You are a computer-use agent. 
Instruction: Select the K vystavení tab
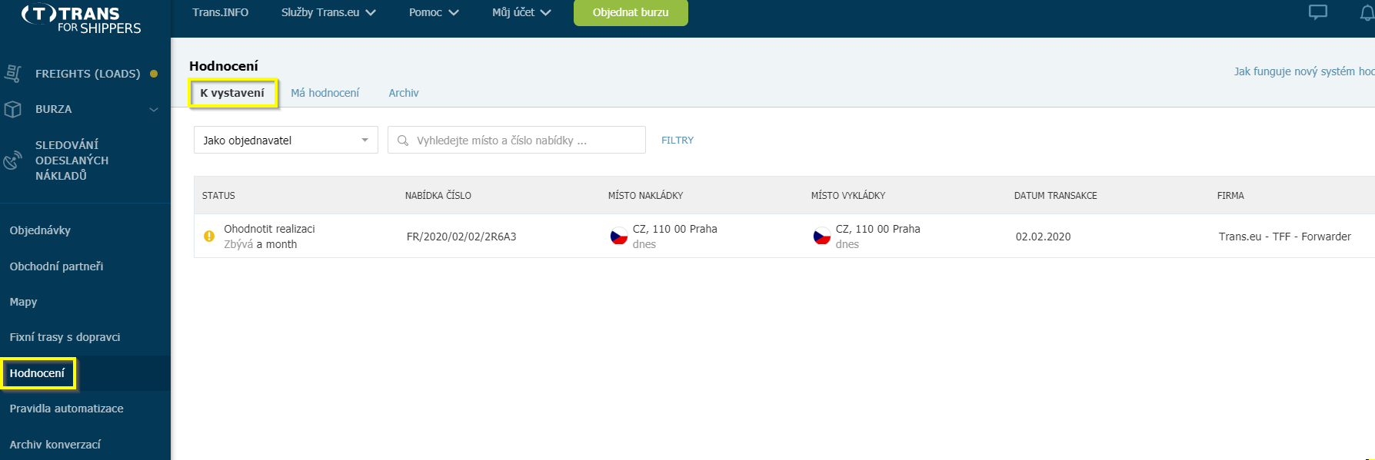click(232, 93)
